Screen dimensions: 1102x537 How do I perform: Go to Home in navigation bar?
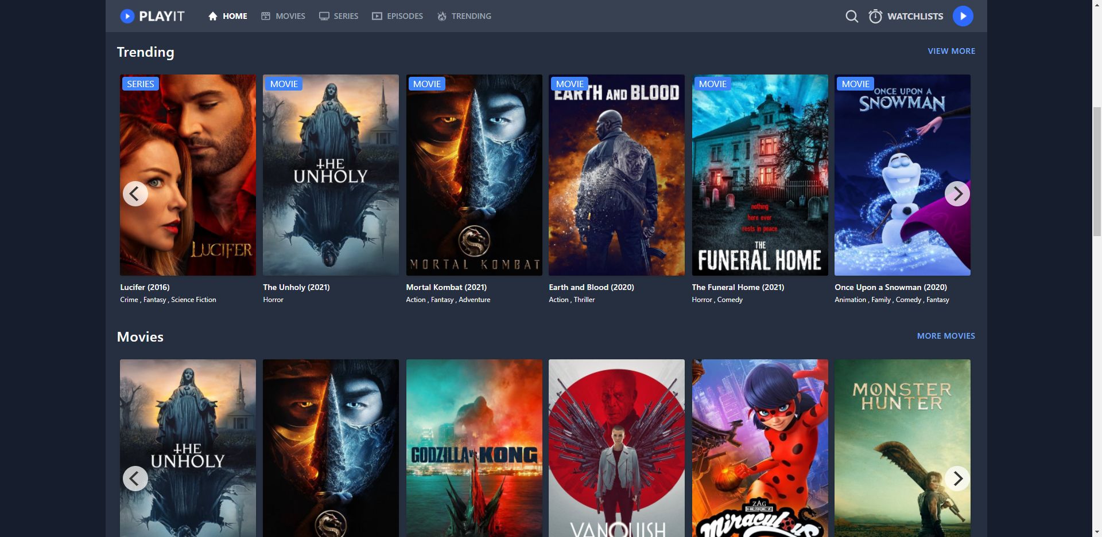pyautogui.click(x=228, y=16)
